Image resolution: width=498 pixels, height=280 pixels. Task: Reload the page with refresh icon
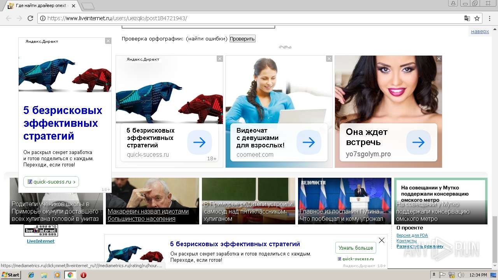point(30,18)
